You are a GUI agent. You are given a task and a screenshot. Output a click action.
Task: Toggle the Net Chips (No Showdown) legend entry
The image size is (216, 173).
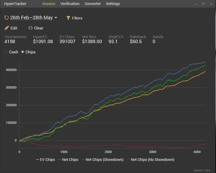pos(150,159)
